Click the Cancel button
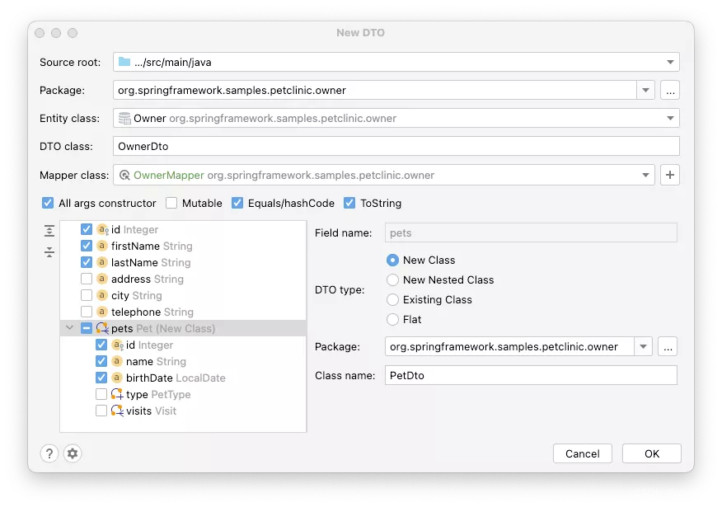Screen dimensions: 722x507 [582, 453]
